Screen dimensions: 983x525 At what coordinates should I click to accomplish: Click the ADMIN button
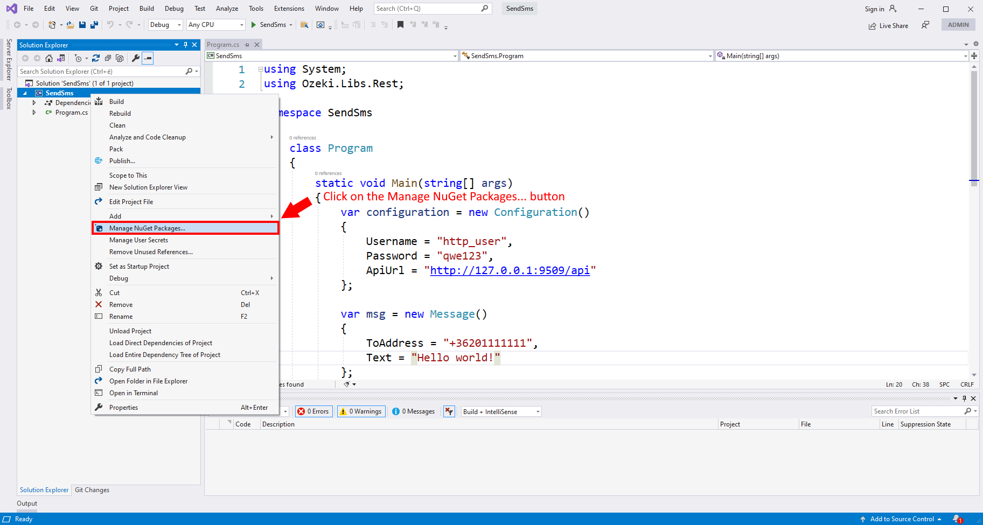pyautogui.click(x=958, y=25)
